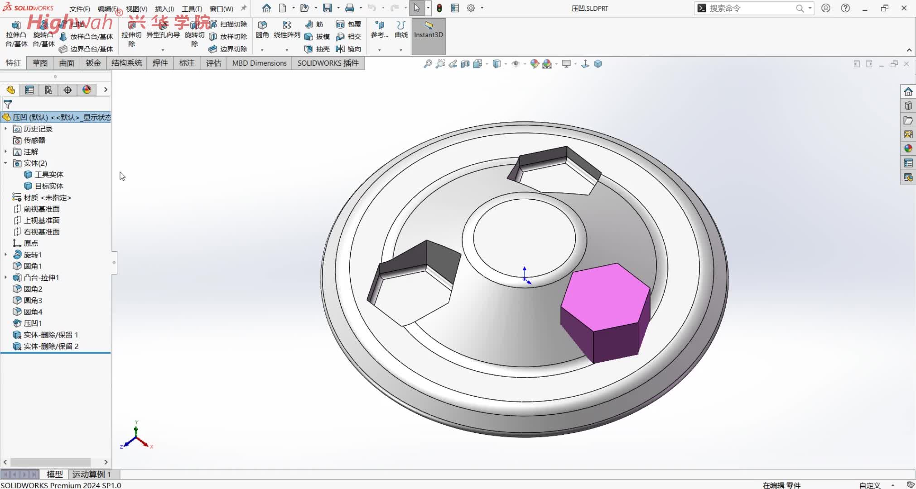Click the Zoom to Fit icon

click(x=428, y=64)
